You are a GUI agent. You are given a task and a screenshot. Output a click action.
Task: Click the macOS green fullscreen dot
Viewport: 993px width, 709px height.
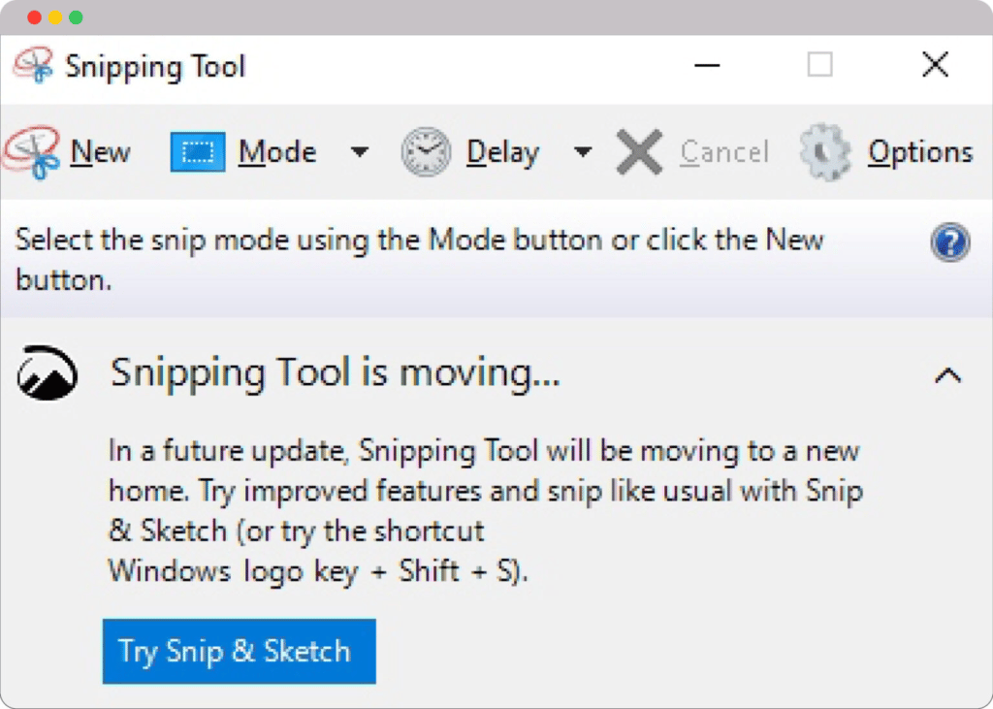pyautogui.click(x=76, y=17)
